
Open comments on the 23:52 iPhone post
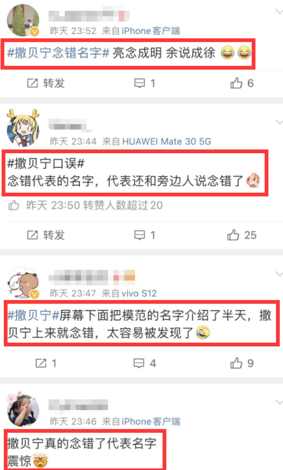[x=144, y=83]
